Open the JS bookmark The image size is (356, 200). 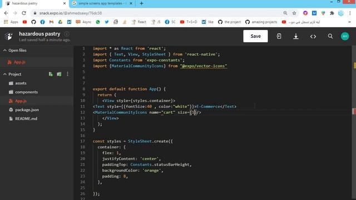tap(156, 22)
